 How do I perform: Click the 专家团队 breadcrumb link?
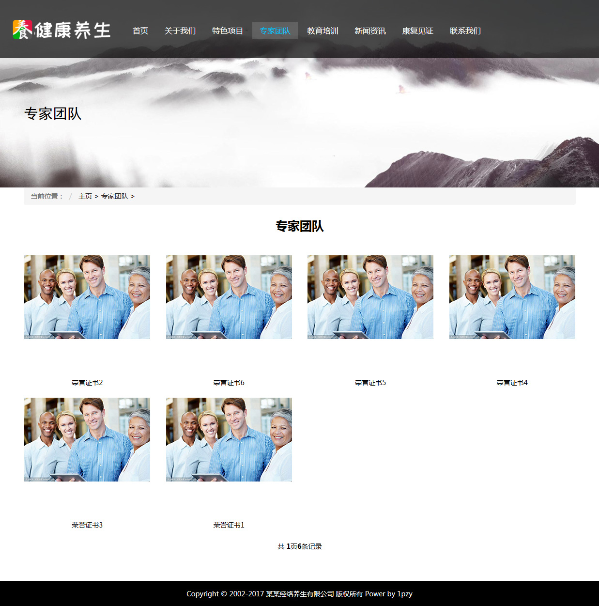(x=115, y=196)
